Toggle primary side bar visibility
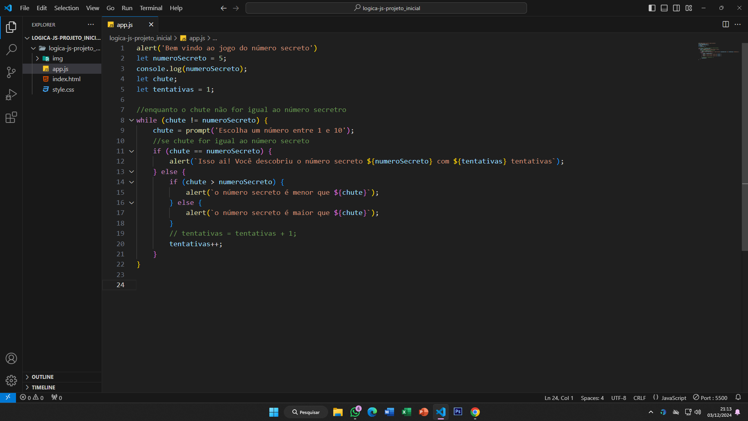 pyautogui.click(x=652, y=8)
